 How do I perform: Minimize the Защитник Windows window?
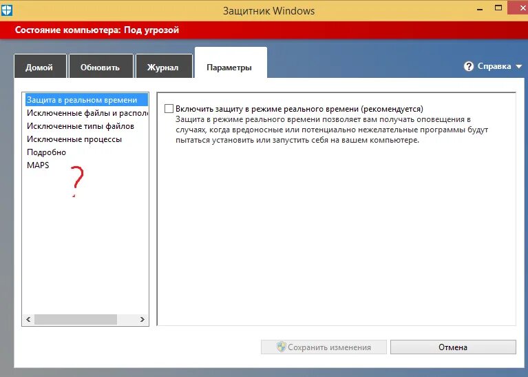click(480, 10)
